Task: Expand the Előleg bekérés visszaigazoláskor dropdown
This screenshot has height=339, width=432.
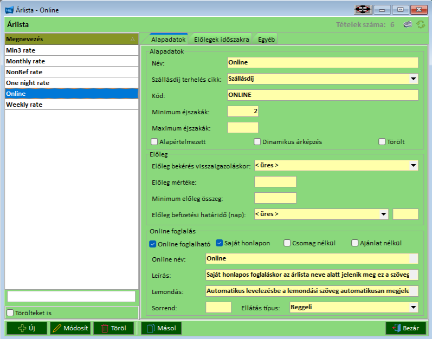Action: (413, 165)
